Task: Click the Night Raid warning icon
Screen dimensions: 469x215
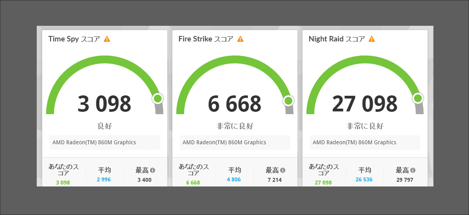Action: (x=372, y=39)
